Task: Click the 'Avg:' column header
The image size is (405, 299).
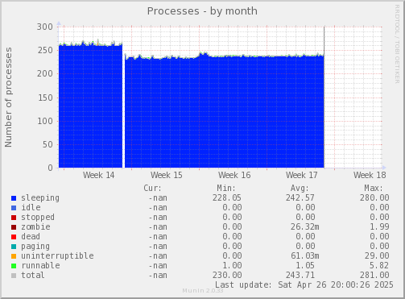Action: [300, 188]
